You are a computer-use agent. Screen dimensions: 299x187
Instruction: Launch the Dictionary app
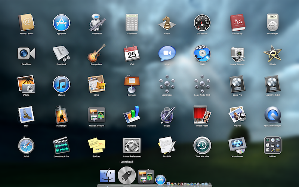[237, 22]
